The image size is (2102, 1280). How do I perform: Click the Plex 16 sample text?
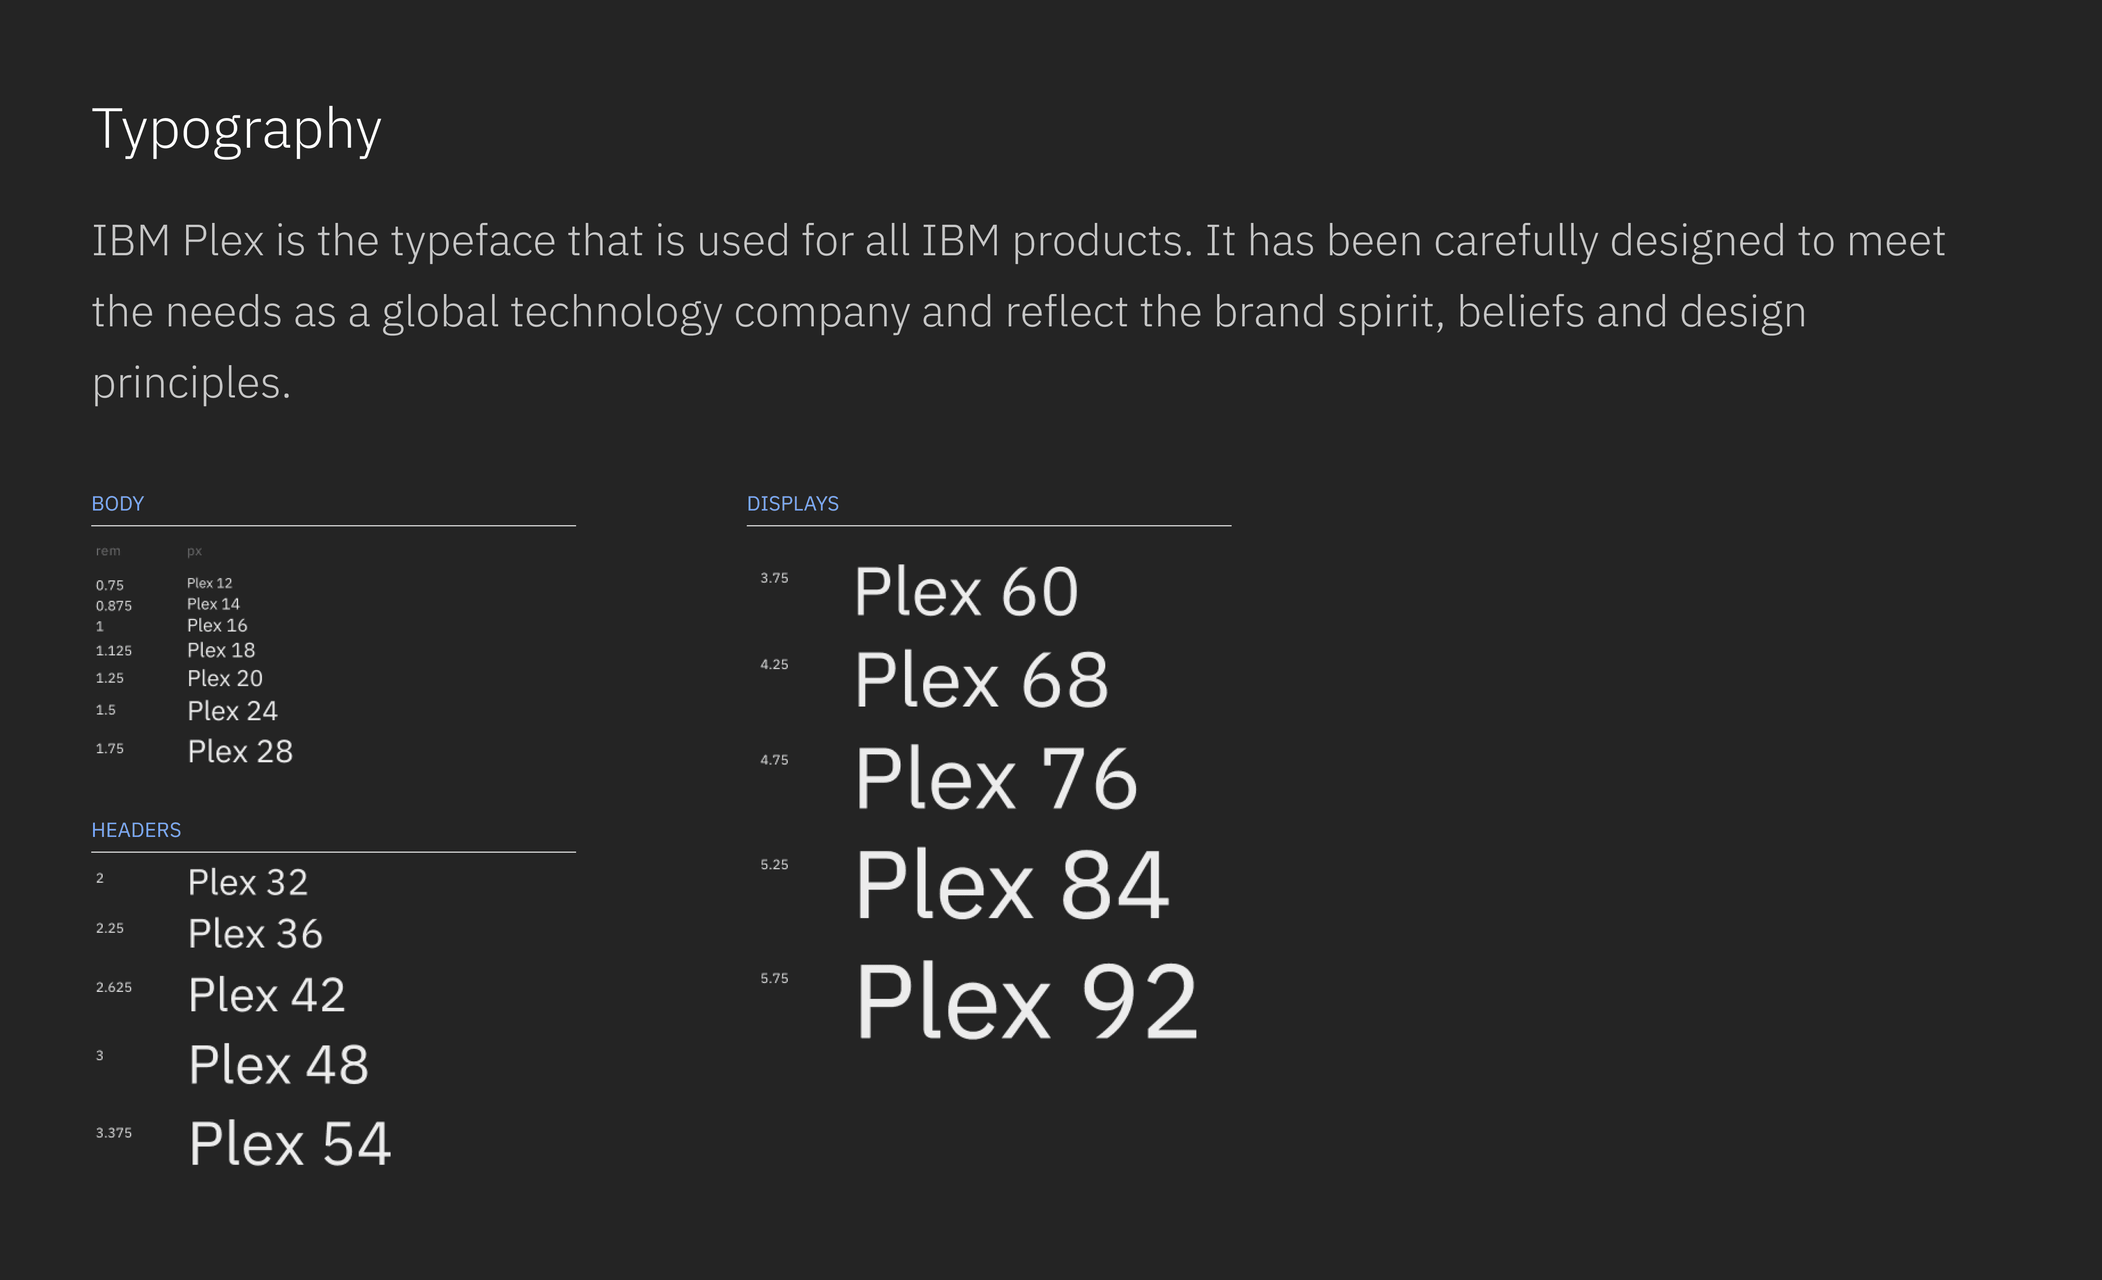coord(218,625)
